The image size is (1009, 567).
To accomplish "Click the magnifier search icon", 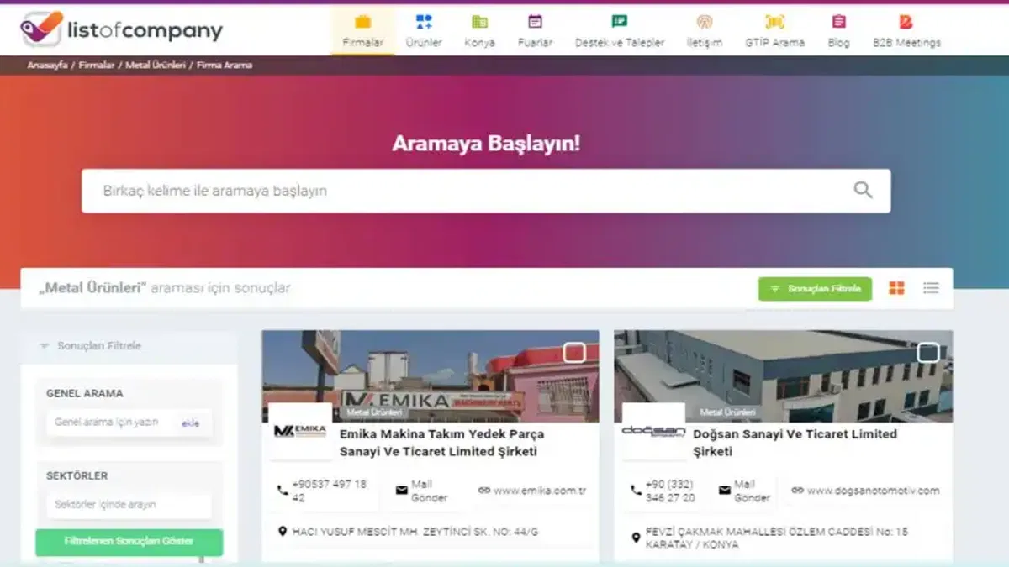I will click(x=864, y=190).
